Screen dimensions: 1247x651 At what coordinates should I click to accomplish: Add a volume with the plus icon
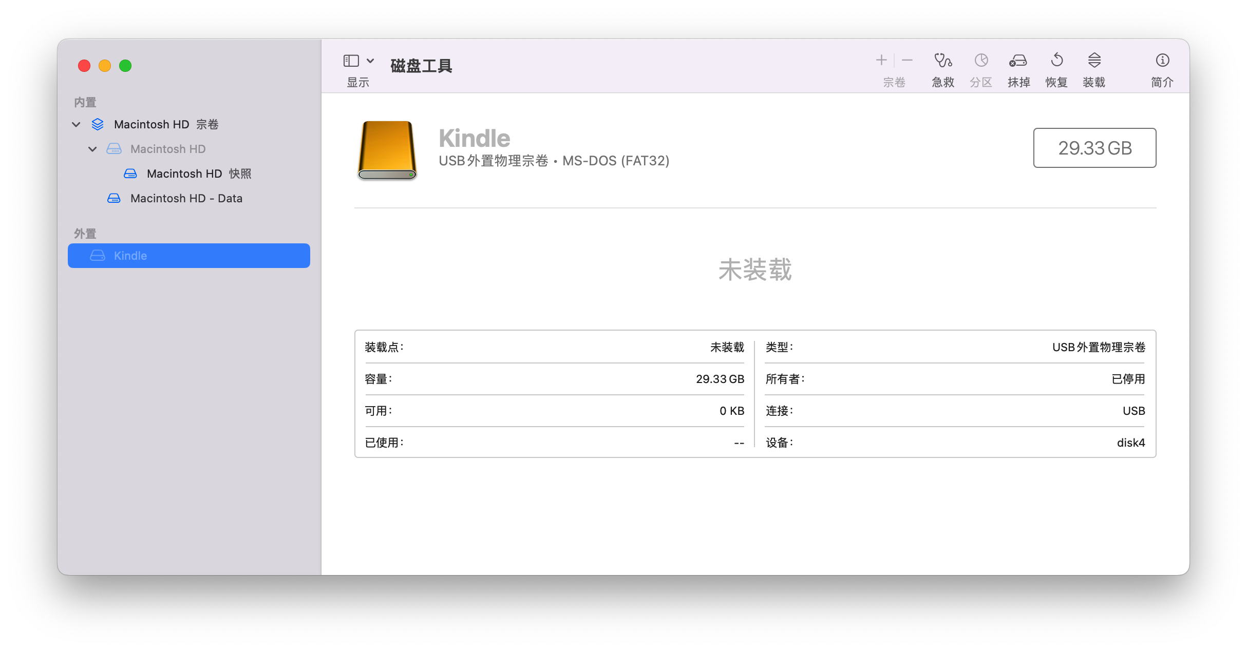pos(880,60)
